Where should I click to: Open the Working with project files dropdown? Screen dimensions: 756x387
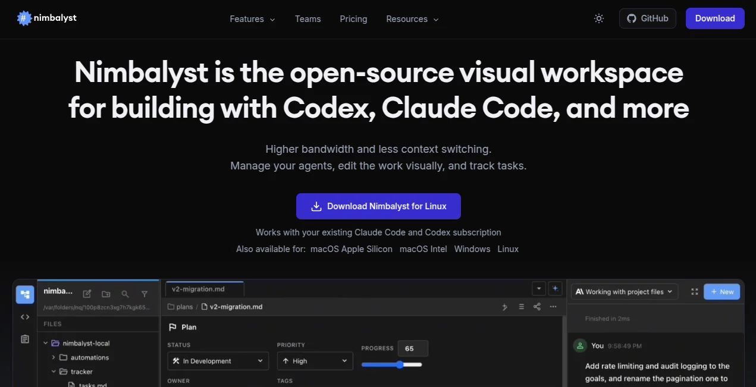point(625,292)
